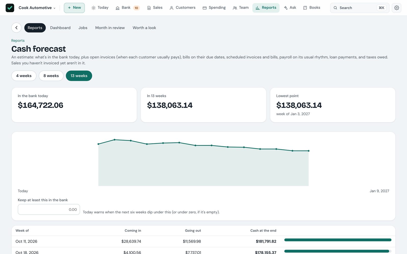Click the In the bank today card
Viewport: 407px width, 254px height.
[74, 105]
